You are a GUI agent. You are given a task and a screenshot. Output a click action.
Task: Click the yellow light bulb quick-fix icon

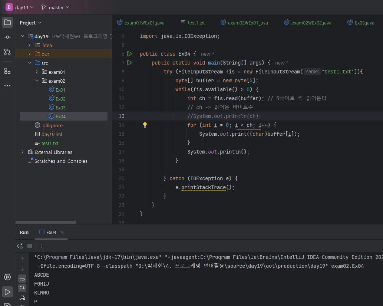pos(145,125)
